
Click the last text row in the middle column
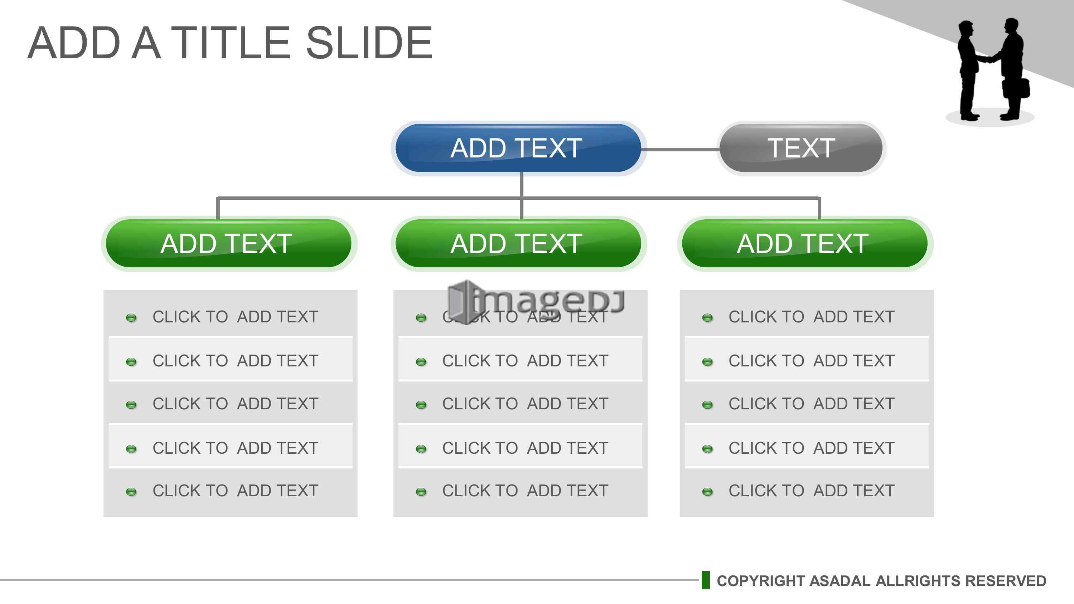520,491
